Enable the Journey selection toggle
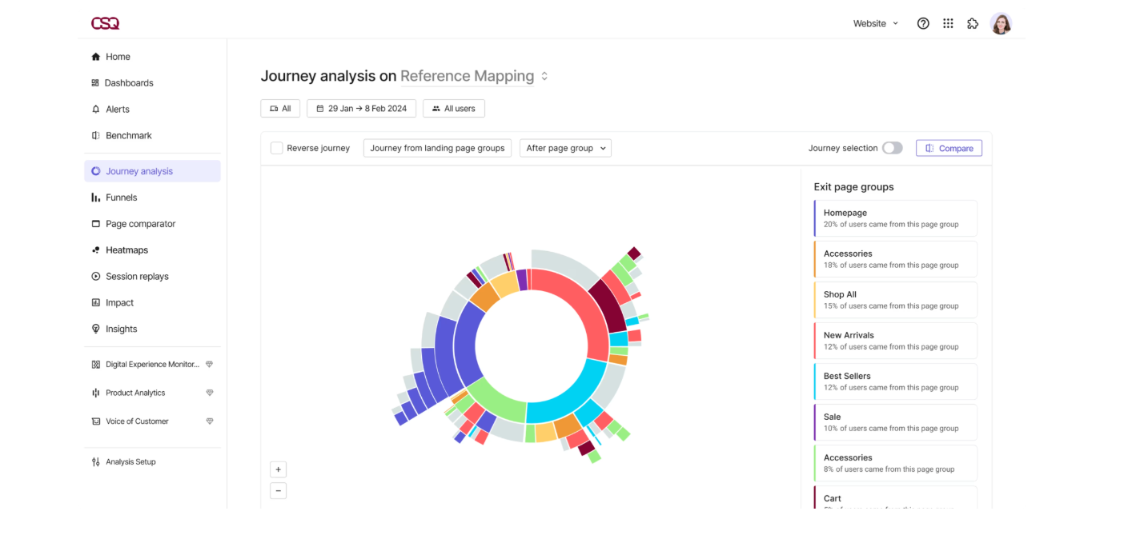This screenshot has height=543, width=1136. (x=892, y=148)
